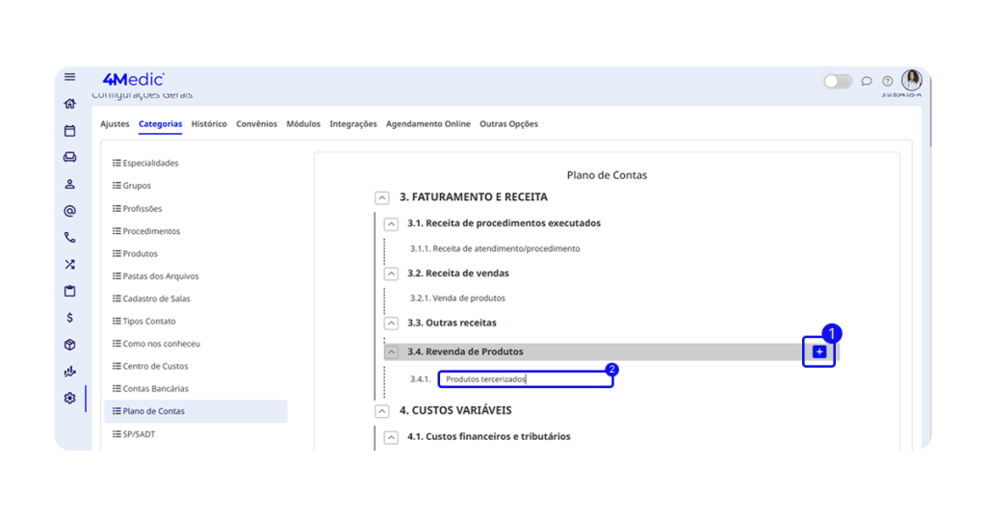Image resolution: width=986 pixels, height=517 pixels.
Task: Click the settings gear sidebar icon
Action: point(69,398)
